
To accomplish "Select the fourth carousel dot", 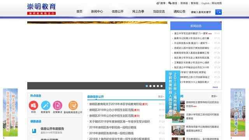I will (x=158, y=86).
